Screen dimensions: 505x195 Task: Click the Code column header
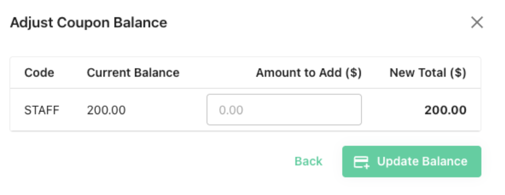(39, 73)
